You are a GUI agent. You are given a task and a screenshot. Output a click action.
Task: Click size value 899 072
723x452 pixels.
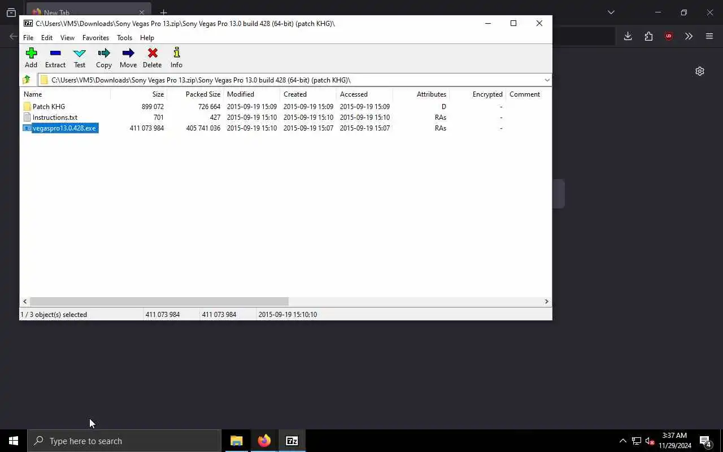point(153,106)
